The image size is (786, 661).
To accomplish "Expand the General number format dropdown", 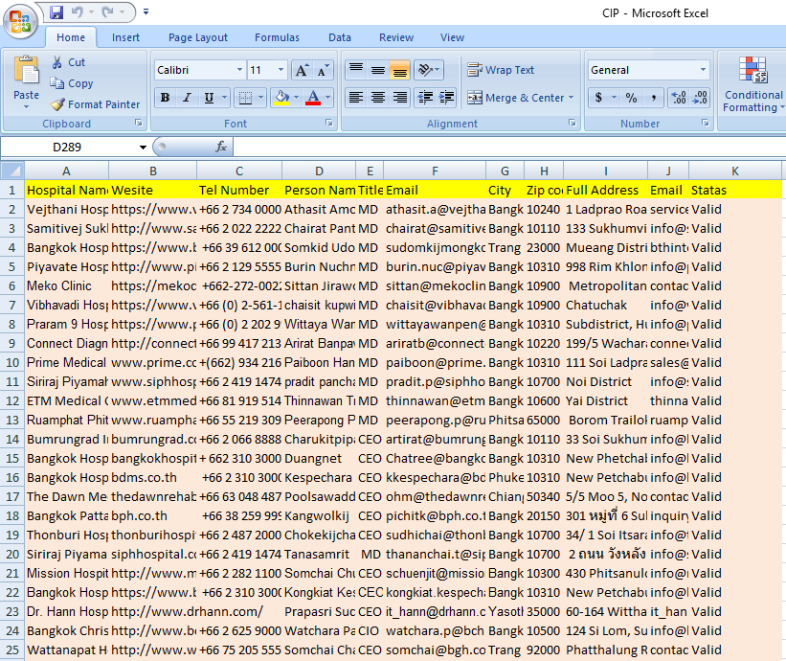I will point(704,71).
